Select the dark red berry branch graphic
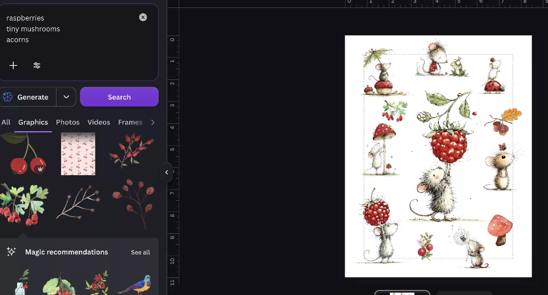The height and width of the screenshot is (295, 548). coord(134,204)
